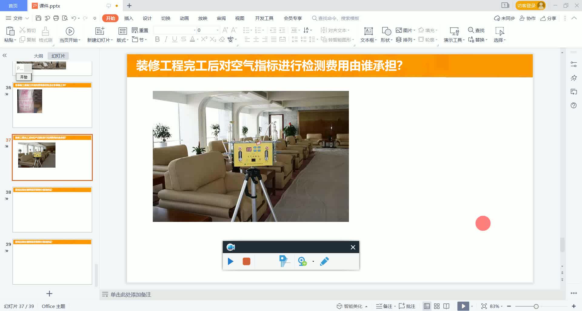
Task: Switch to slide sorter view icon
Action: (x=437, y=306)
